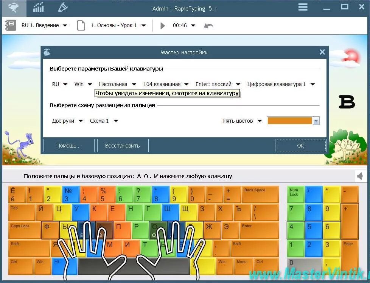Open the 104 клавишная dropdown
Screen dimensions: 370x283
[166, 84]
